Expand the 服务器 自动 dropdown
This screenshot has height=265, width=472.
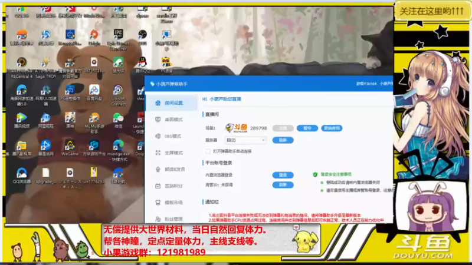click(245, 140)
